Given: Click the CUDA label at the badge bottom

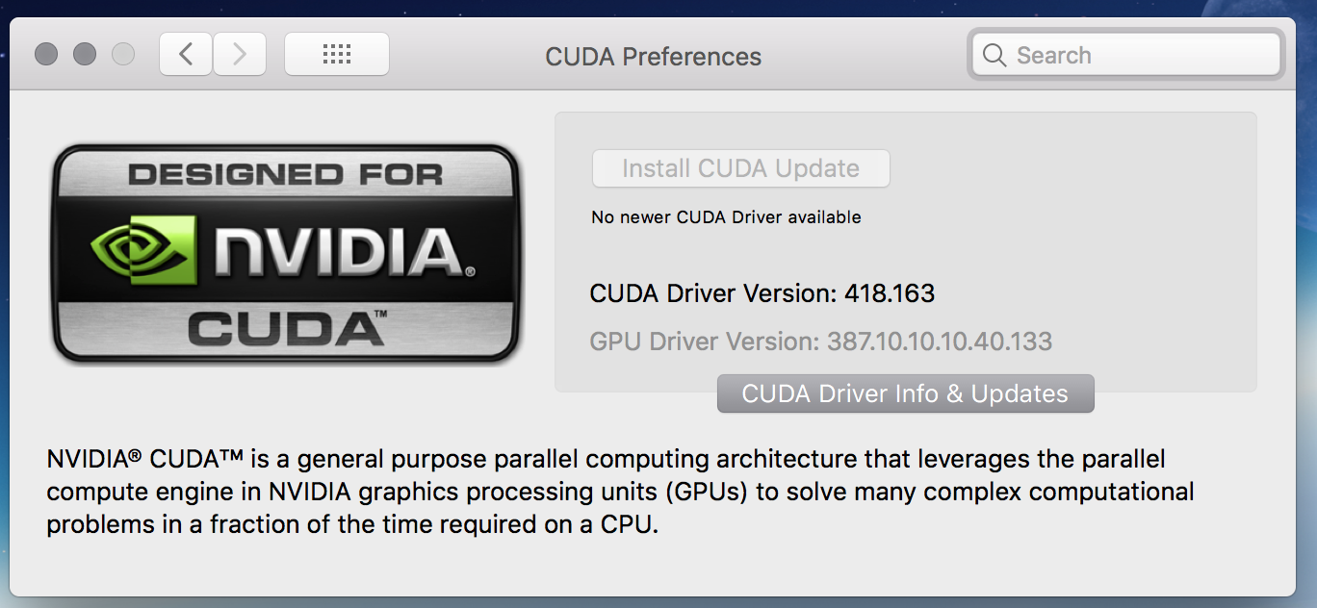Looking at the screenshot, I should tap(286, 328).
